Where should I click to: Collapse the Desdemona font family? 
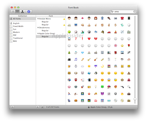38,28
